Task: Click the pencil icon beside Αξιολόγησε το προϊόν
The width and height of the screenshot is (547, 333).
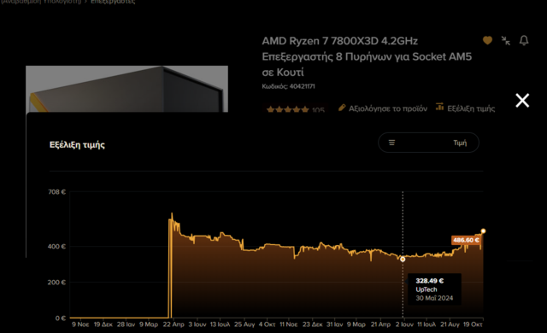Action: (342, 108)
